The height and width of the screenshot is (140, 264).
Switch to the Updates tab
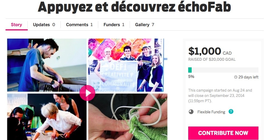tap(44, 25)
